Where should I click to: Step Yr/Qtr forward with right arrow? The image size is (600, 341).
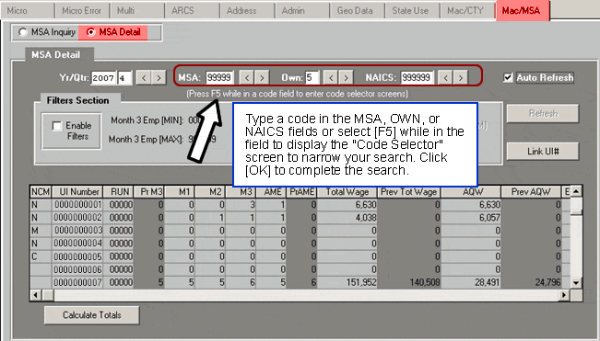[159, 78]
